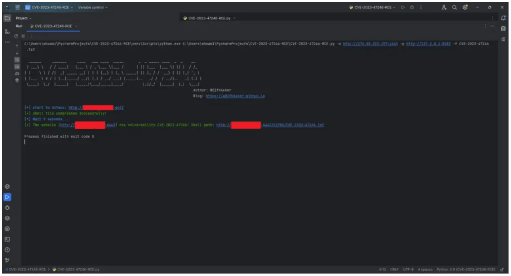
Task: Open the Notifications bell on right sidebar
Action: click(x=503, y=18)
